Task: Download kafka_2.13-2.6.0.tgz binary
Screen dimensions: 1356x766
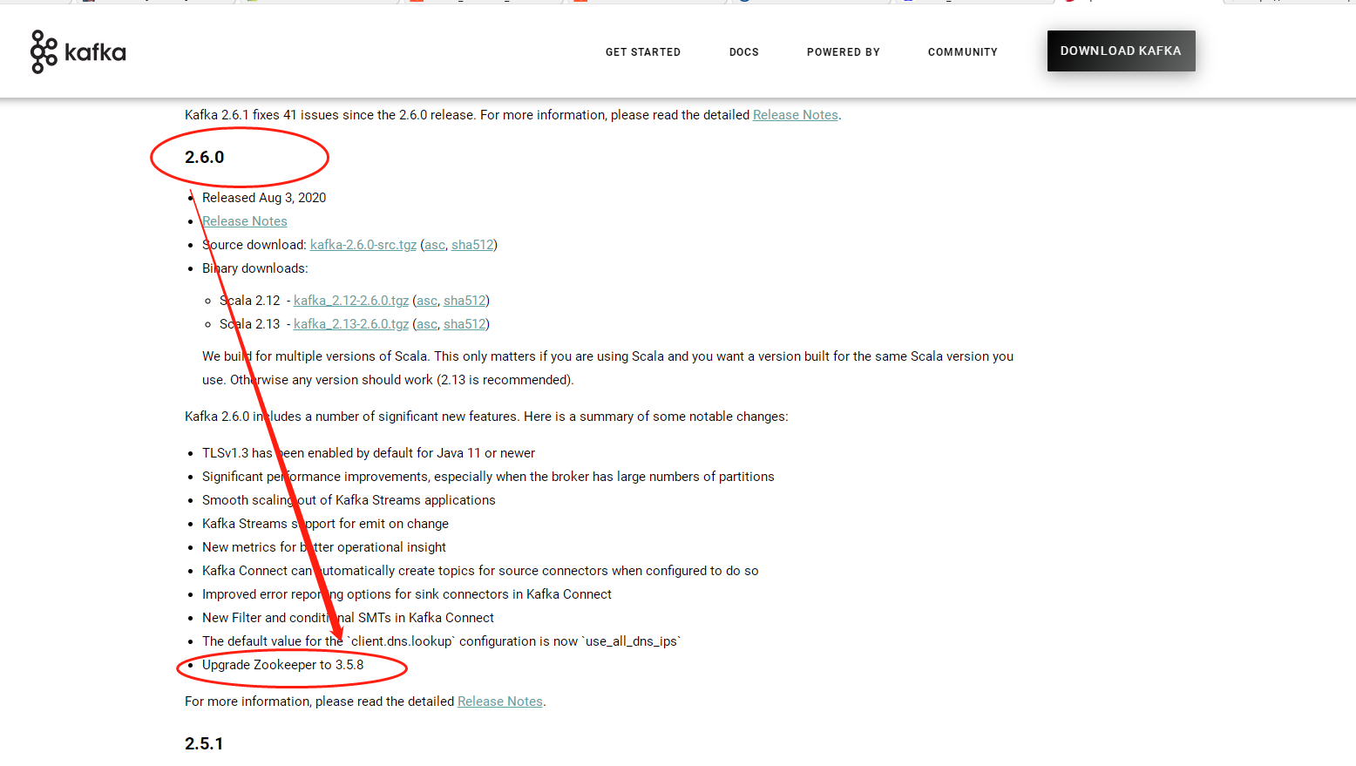Action: click(x=351, y=324)
